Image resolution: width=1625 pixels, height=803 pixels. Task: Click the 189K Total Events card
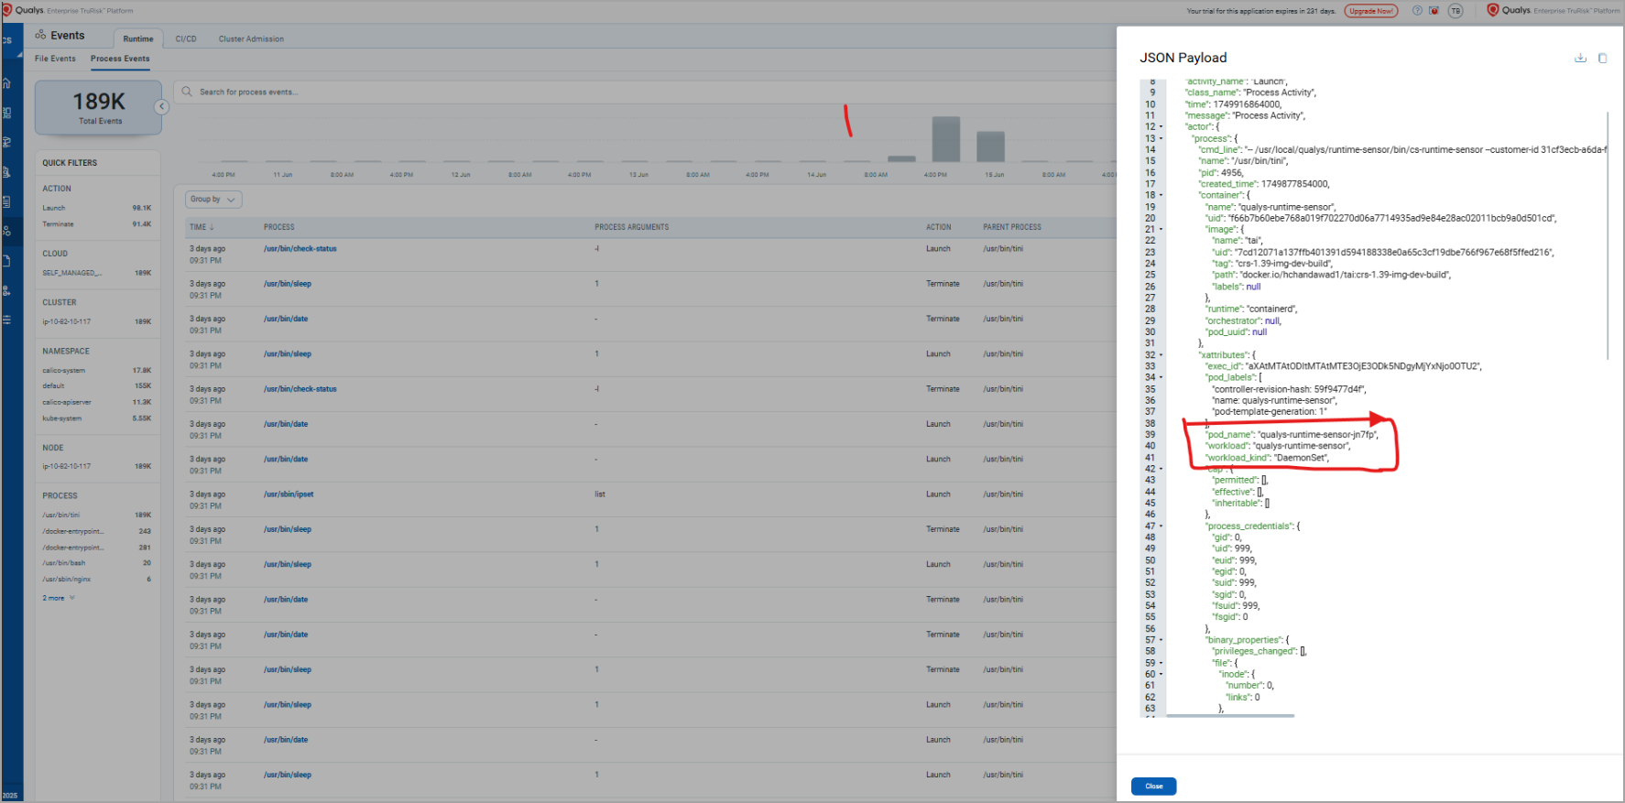[99, 108]
